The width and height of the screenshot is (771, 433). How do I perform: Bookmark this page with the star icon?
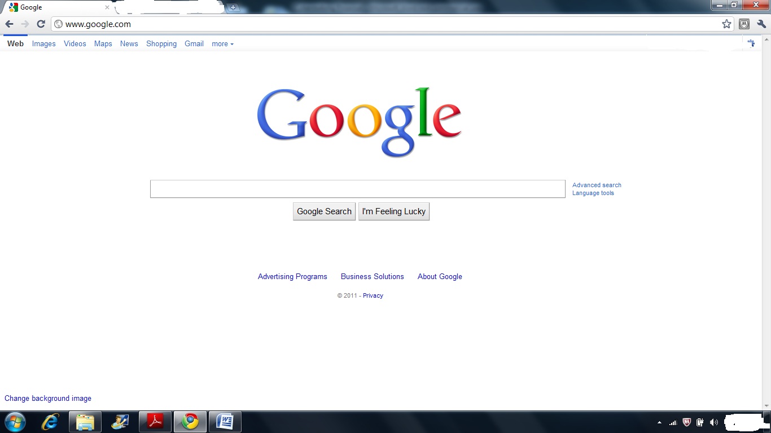726,24
